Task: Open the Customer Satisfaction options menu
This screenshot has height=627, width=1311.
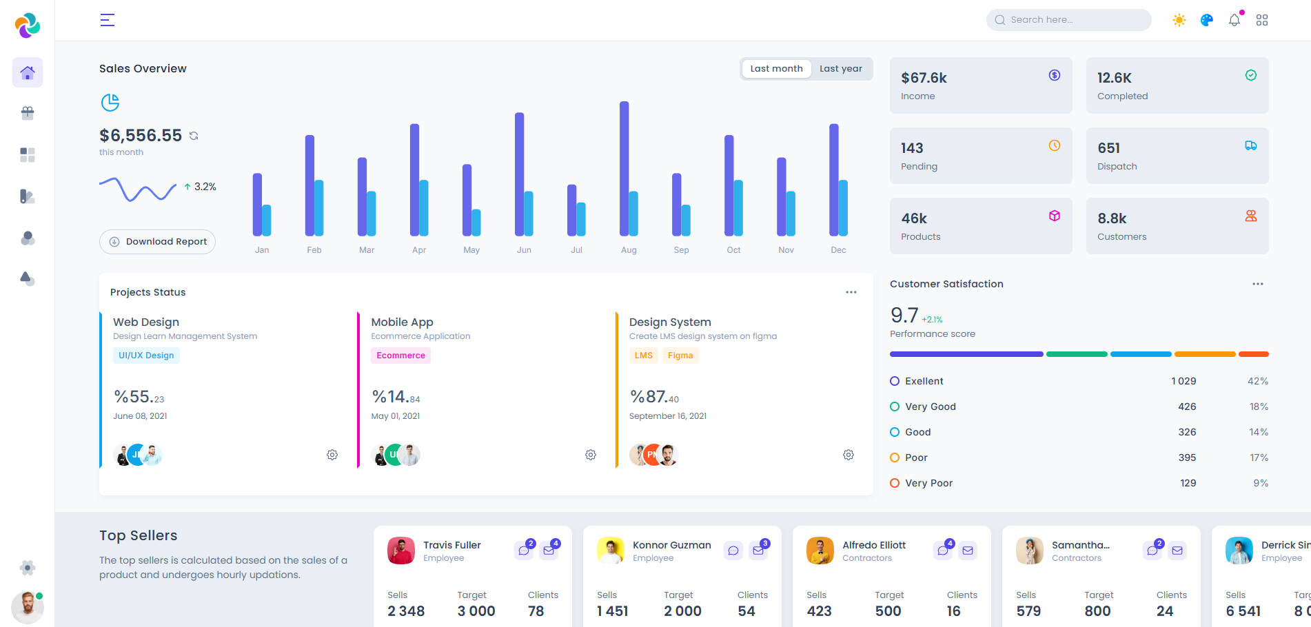Action: 1257,283
